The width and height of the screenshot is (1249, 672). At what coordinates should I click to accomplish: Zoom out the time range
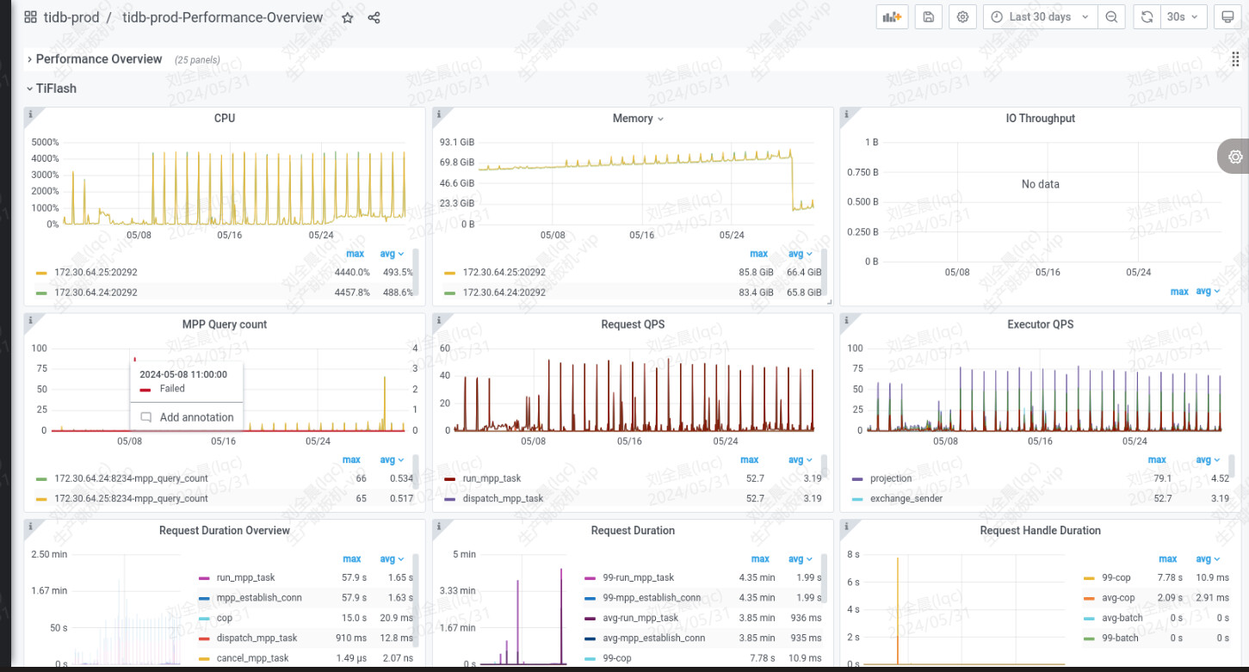(x=1111, y=17)
